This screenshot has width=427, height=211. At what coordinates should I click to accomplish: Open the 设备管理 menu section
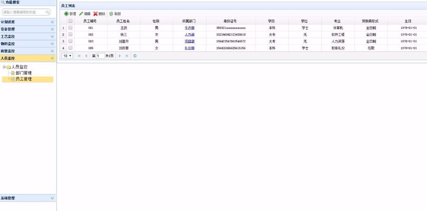point(28,29)
